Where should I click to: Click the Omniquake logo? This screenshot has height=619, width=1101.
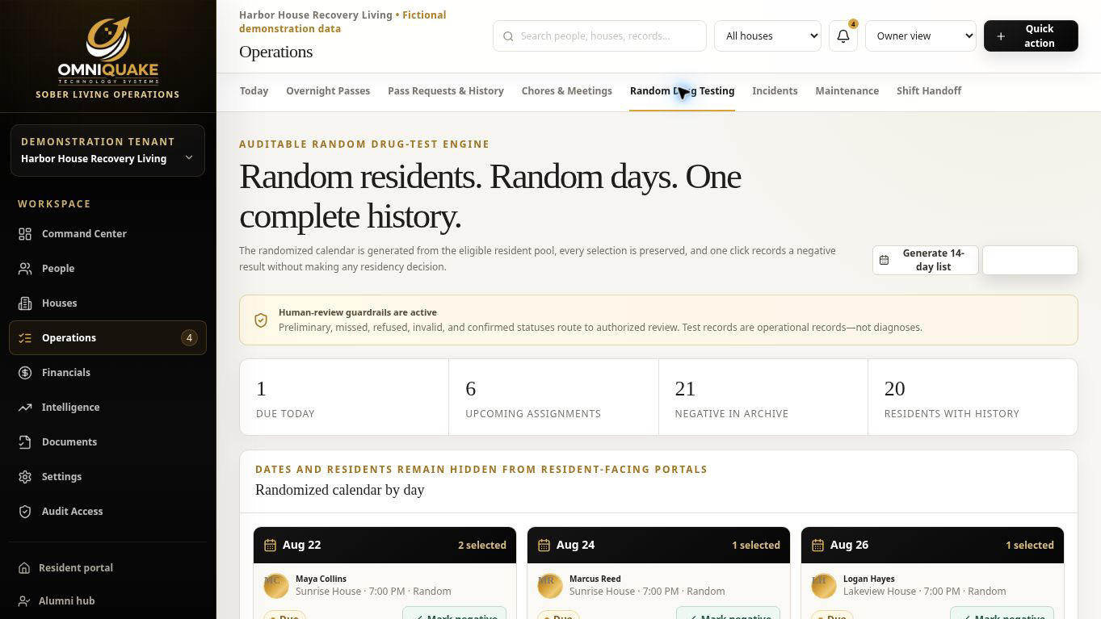107,51
